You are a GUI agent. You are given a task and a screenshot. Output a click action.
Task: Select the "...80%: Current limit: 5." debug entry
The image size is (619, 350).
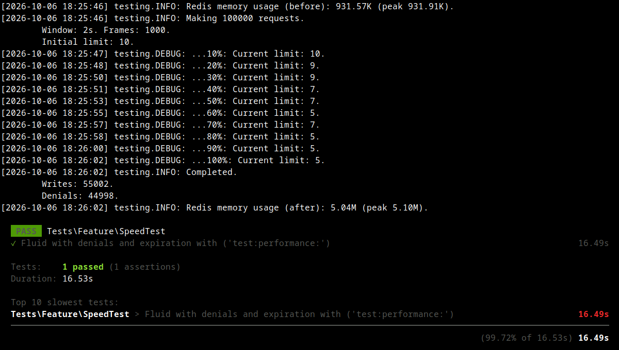pyautogui.click(x=160, y=137)
